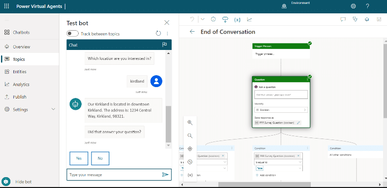
Task: Open the Entities page in sidebar
Action: (x=19, y=72)
